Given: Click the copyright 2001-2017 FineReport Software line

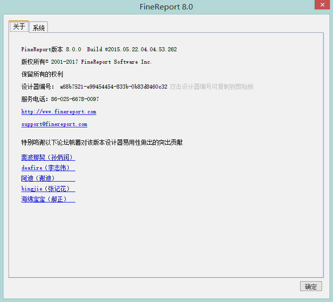Looking at the screenshot, I should coord(86,62).
